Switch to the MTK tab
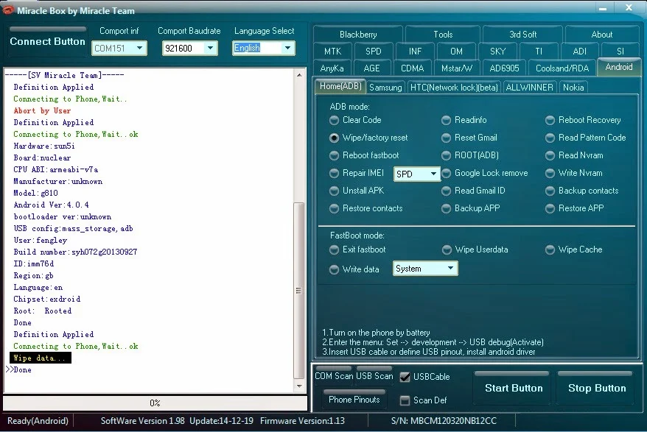 (332, 51)
